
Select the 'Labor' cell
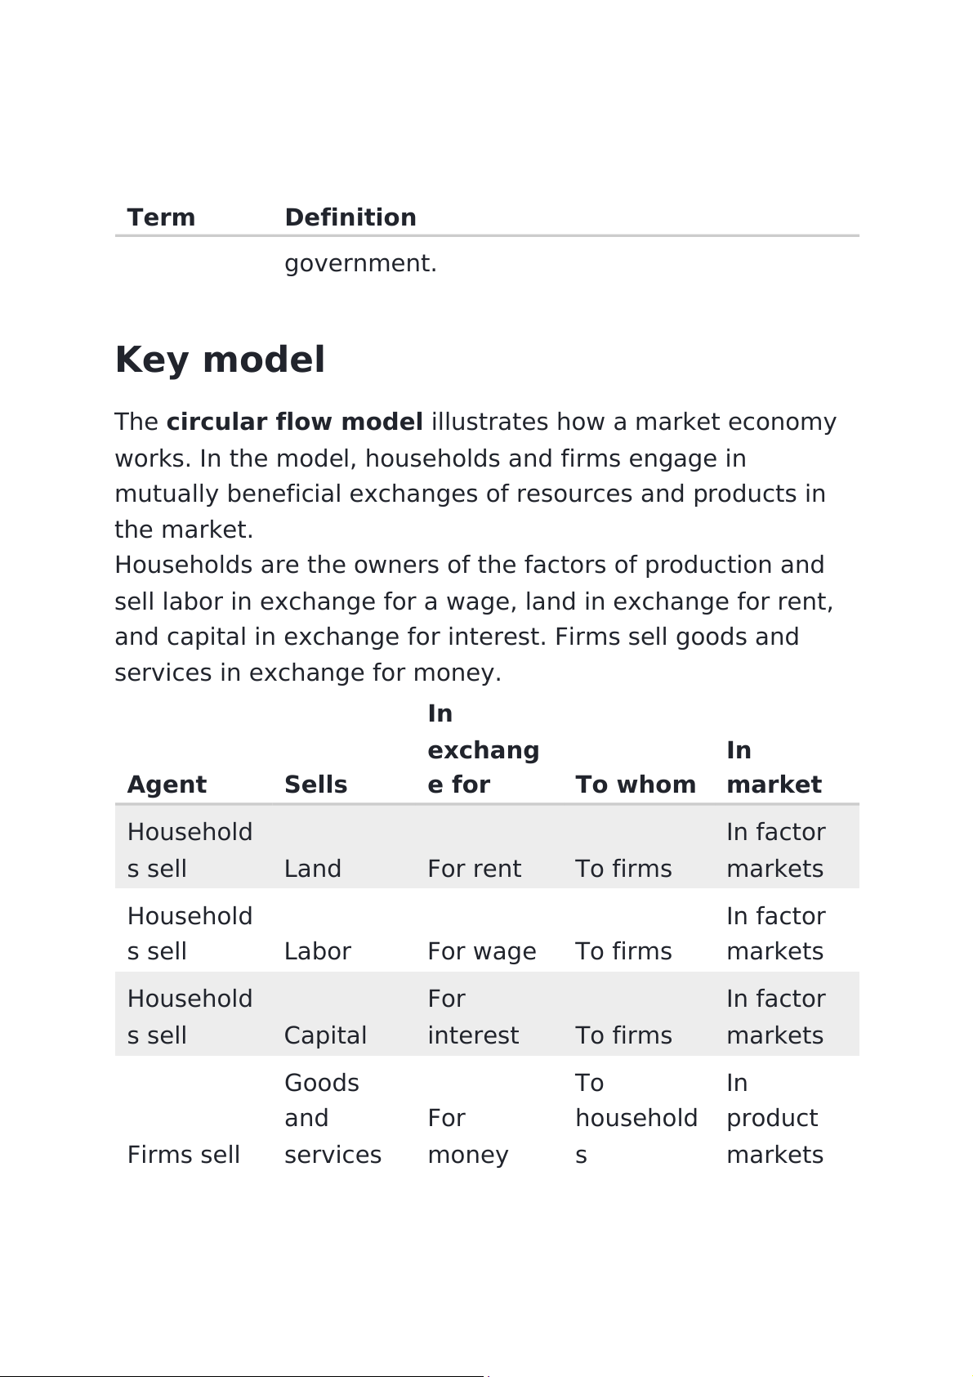pyautogui.click(x=317, y=951)
